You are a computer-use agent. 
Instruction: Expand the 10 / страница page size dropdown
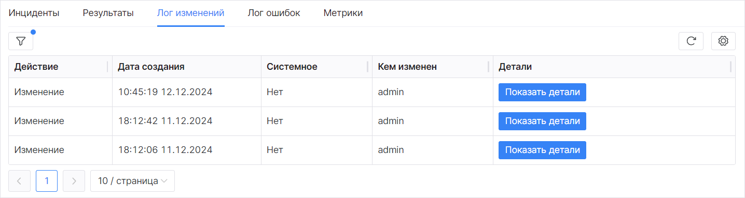(132, 181)
